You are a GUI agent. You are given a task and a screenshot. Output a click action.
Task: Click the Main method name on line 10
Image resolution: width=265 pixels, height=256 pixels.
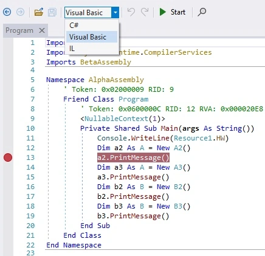coord(169,128)
